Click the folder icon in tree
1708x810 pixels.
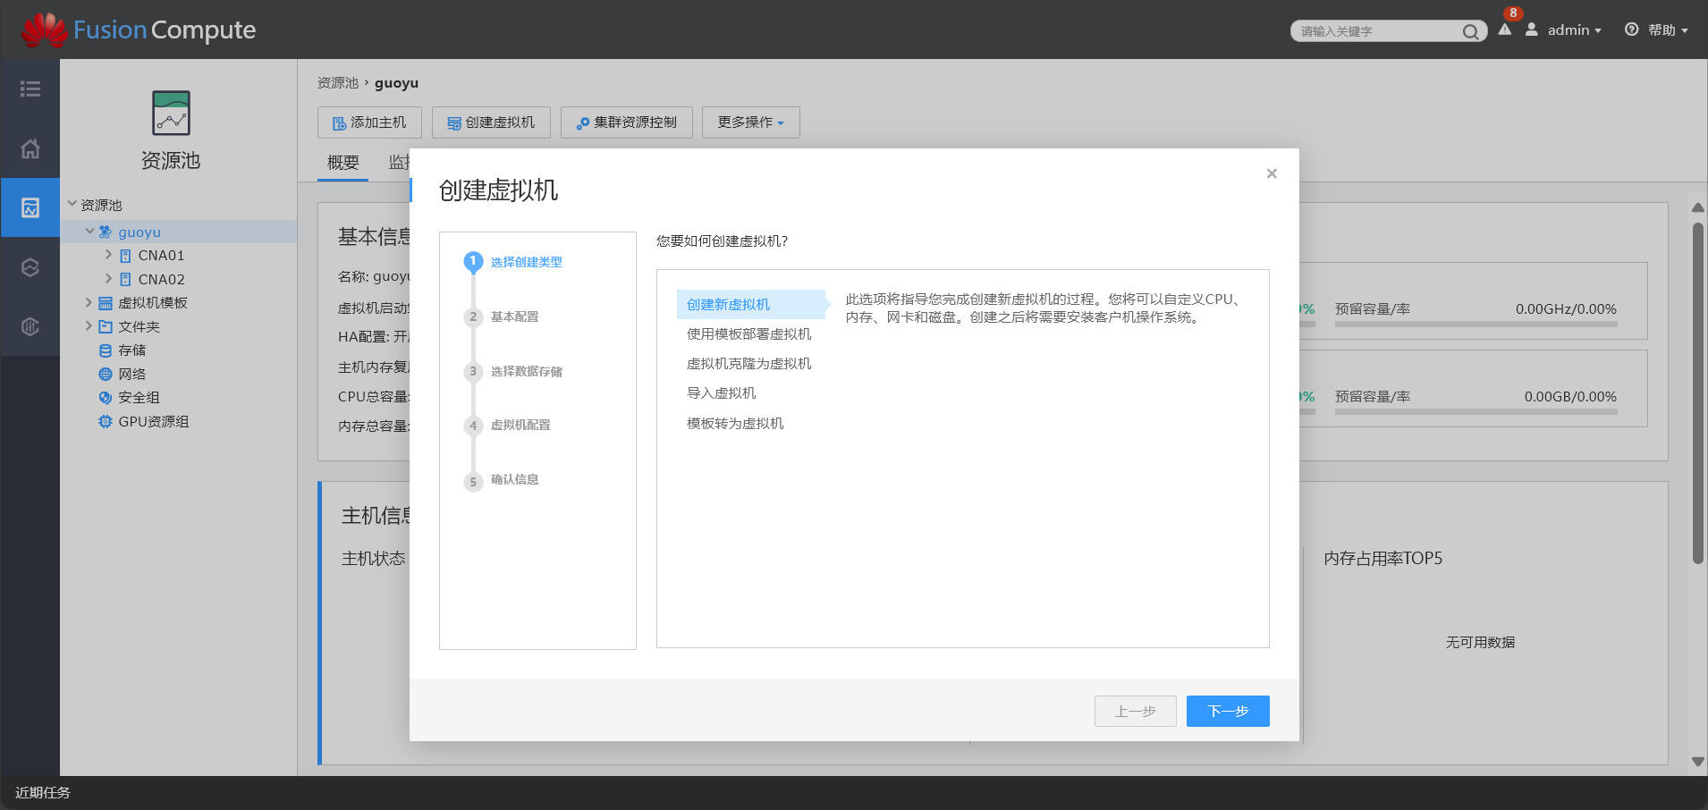(x=106, y=326)
